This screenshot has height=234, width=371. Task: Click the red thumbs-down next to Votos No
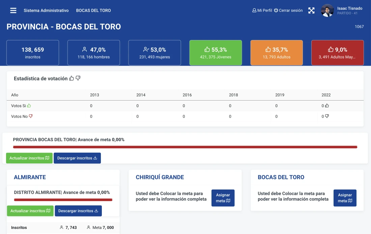click(x=31, y=116)
